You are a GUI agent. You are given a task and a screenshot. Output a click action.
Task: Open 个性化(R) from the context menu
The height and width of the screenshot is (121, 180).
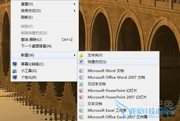pyautogui.click(x=45, y=77)
